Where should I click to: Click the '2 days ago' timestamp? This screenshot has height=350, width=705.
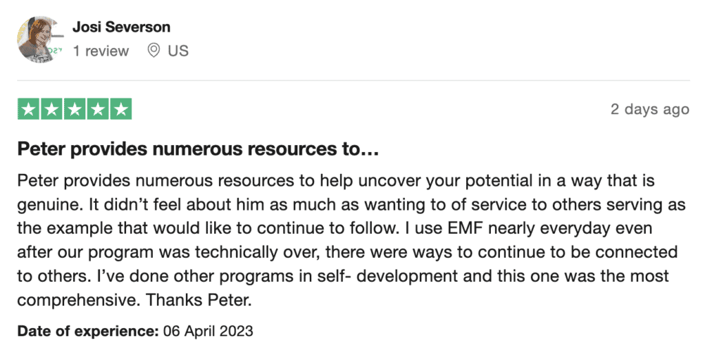tap(649, 109)
